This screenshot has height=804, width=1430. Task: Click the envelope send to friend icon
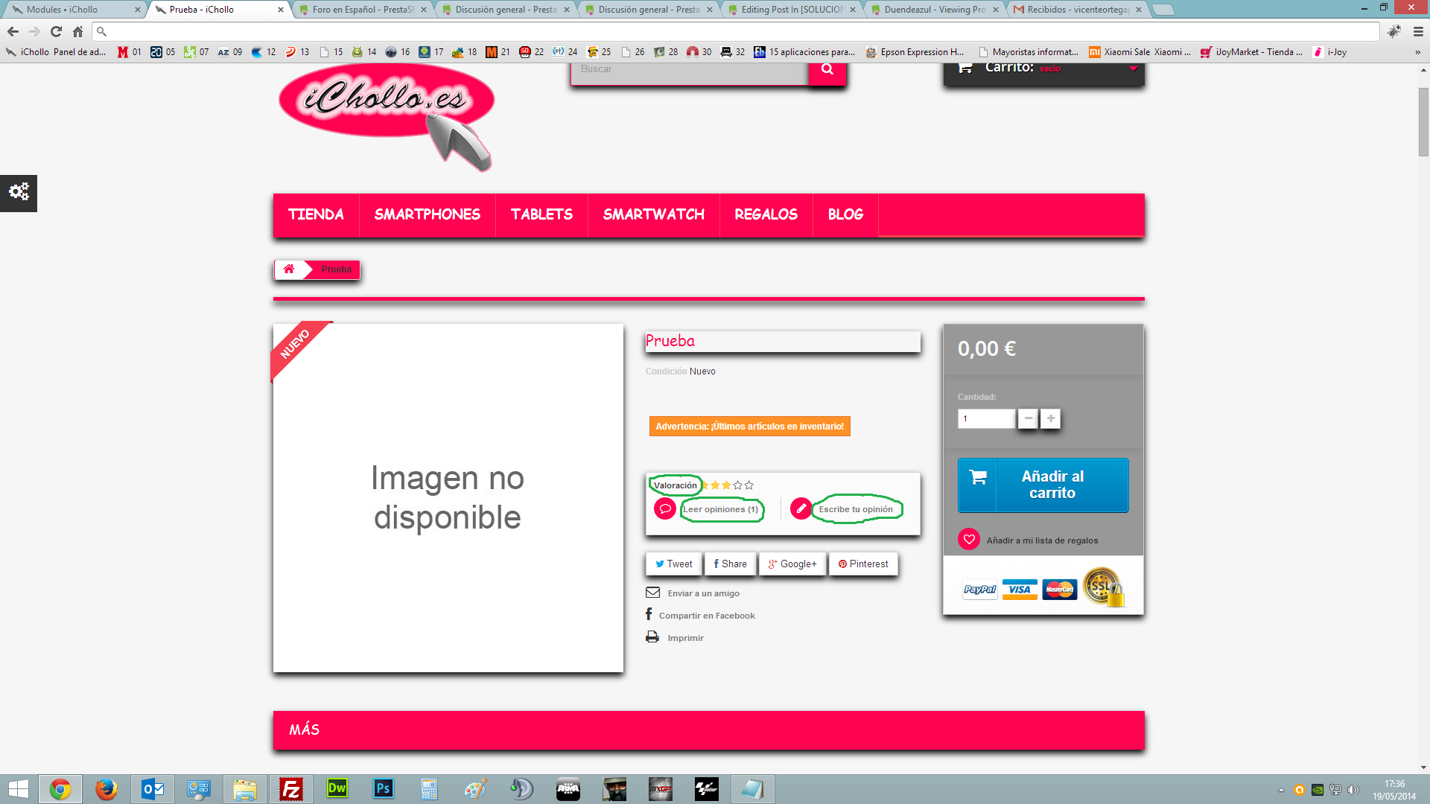pyautogui.click(x=652, y=593)
